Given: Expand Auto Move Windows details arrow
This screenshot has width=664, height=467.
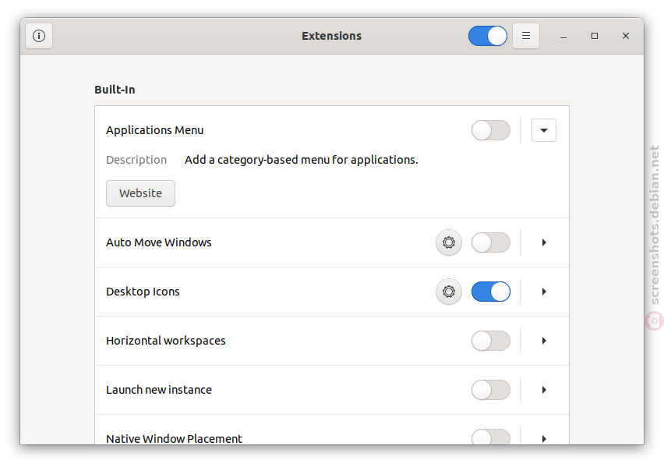Looking at the screenshot, I should pyautogui.click(x=544, y=242).
